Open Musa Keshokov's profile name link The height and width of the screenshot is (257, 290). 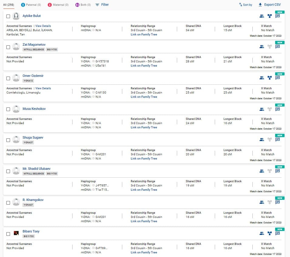tap(34, 109)
